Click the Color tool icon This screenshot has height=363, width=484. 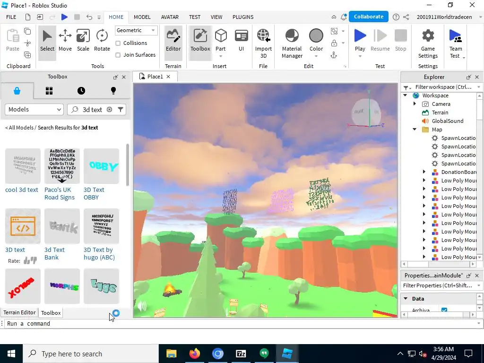pos(316,36)
